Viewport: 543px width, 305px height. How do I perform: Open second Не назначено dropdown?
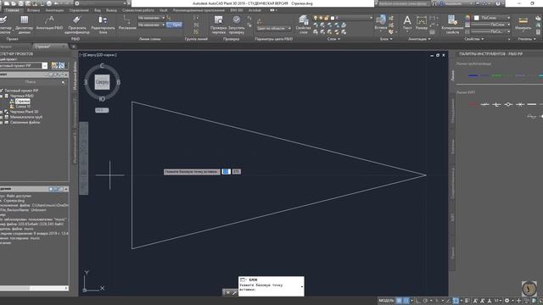point(151,25)
